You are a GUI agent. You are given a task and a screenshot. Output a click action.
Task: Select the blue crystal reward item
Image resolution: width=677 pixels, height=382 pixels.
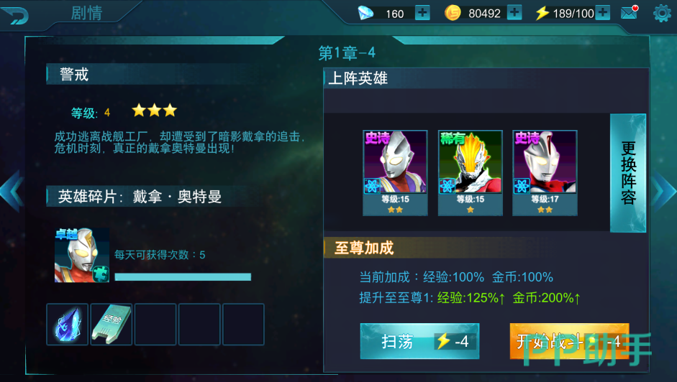(x=68, y=325)
